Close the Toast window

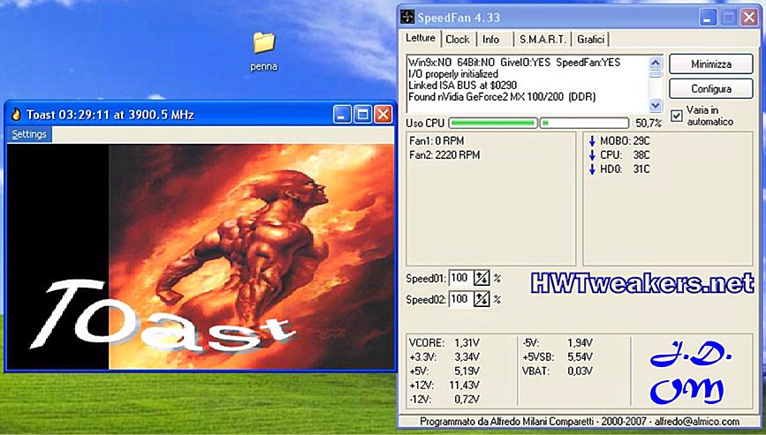tap(383, 115)
